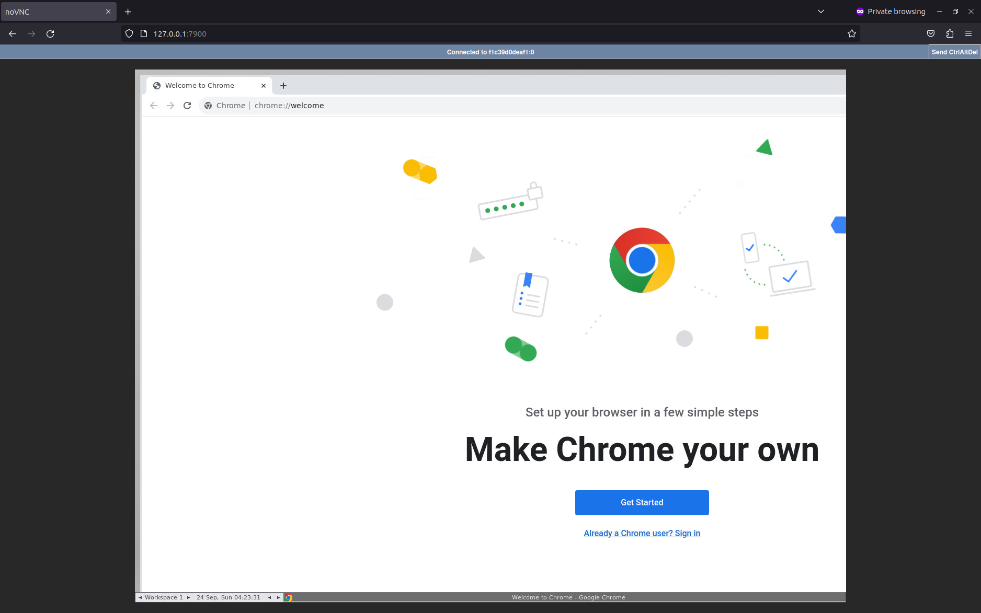Switch to the noVNC Firefox tab
Image resolution: width=981 pixels, height=613 pixels.
(52, 11)
